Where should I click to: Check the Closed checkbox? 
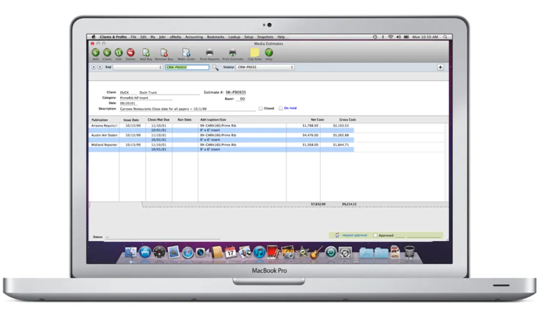[261, 108]
